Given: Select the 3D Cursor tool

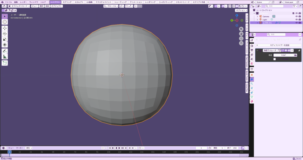Looking at the screenshot, I should [5, 22].
